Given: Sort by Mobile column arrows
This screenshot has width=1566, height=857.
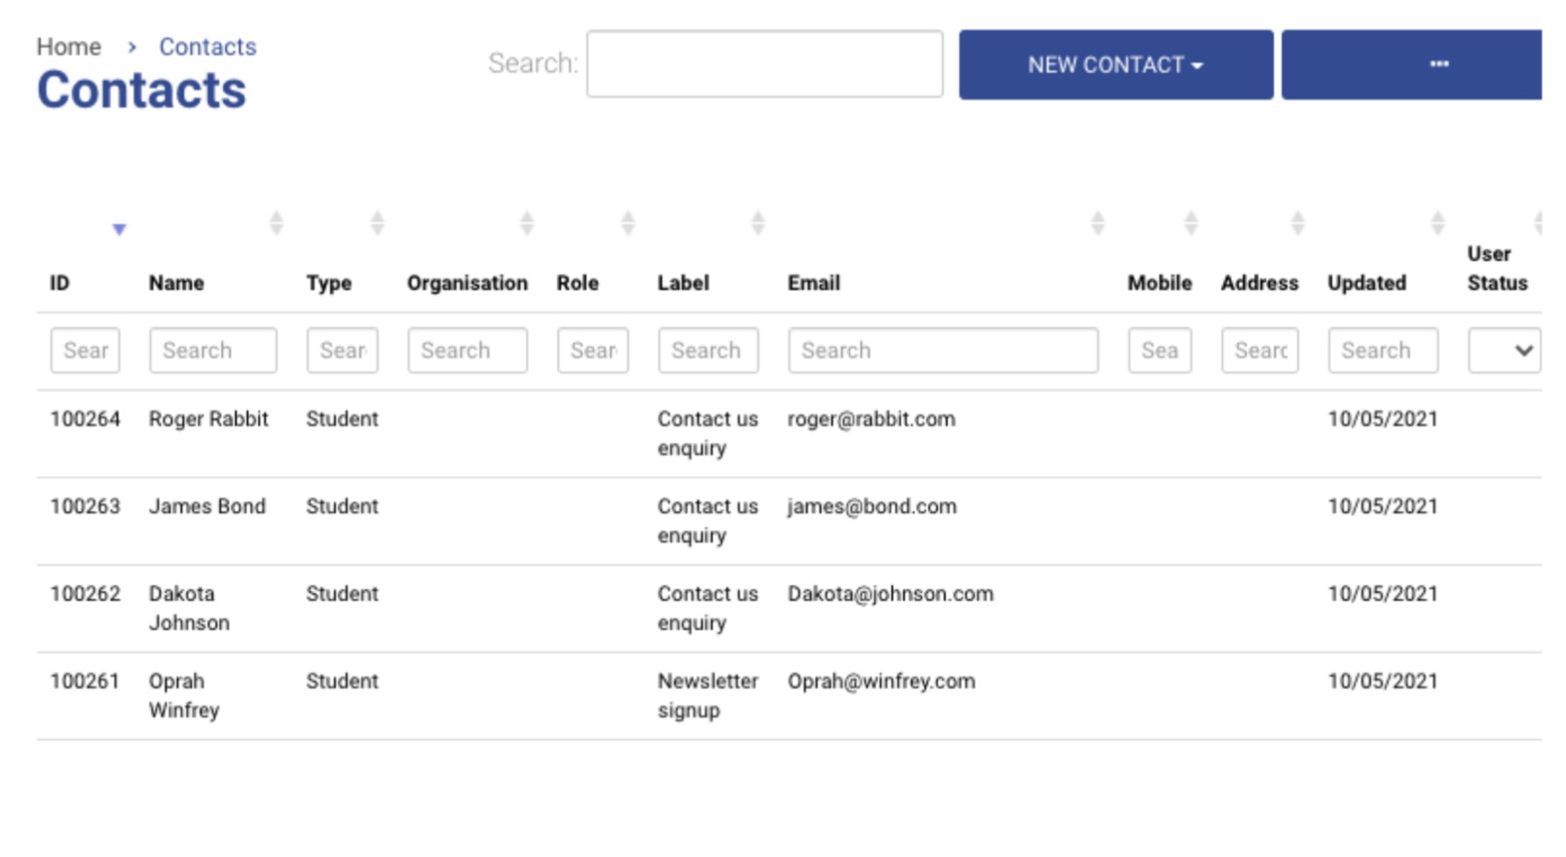Looking at the screenshot, I should click(x=1190, y=223).
